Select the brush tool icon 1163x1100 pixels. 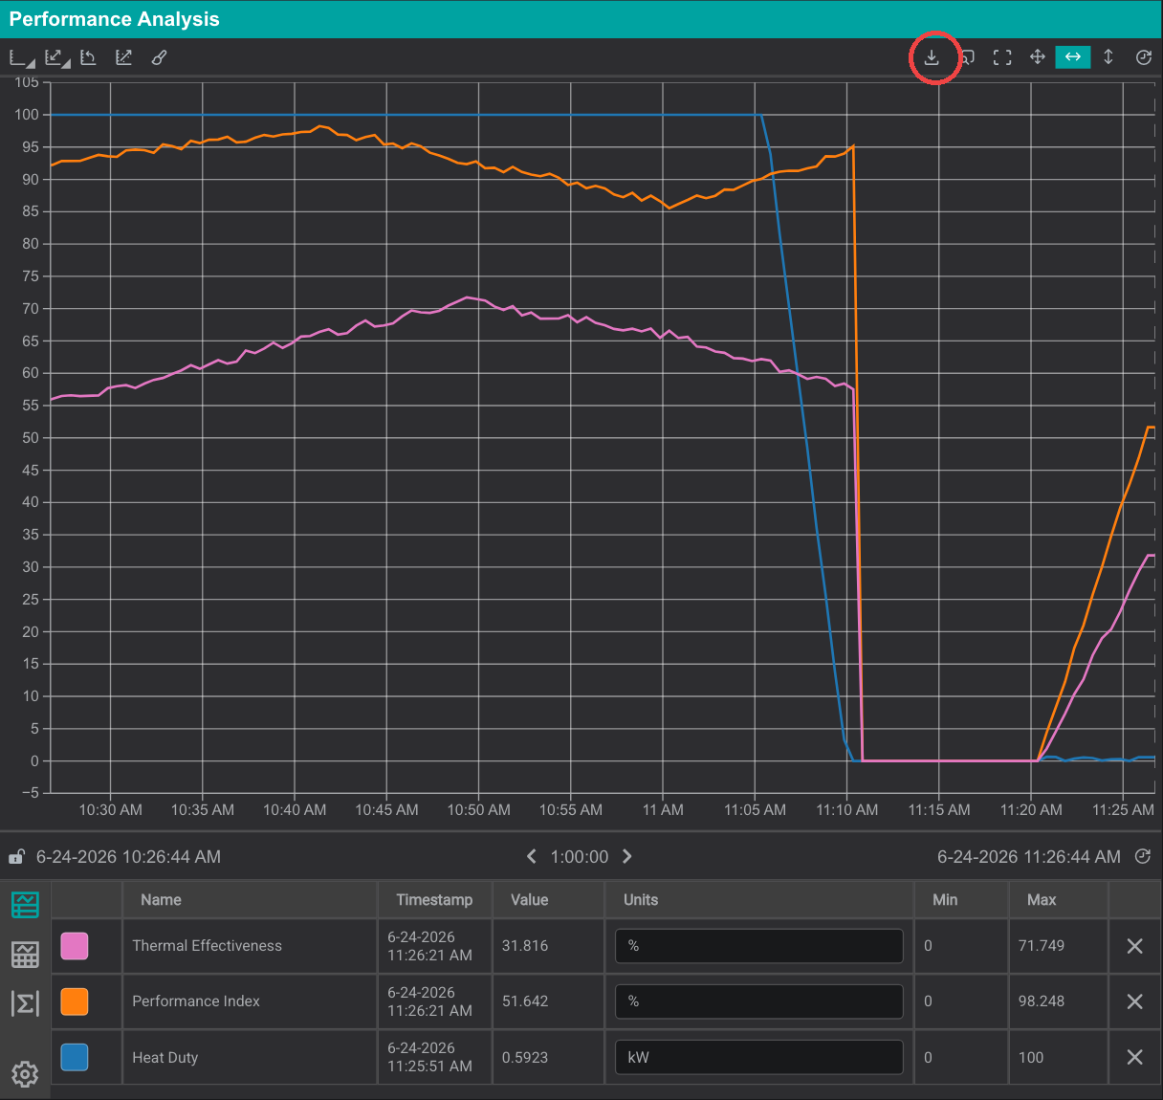[x=159, y=57]
